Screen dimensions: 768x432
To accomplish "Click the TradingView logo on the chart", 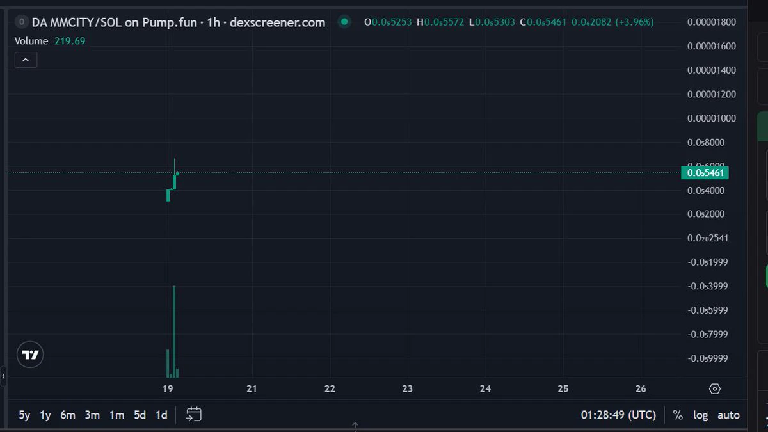I will [30, 355].
